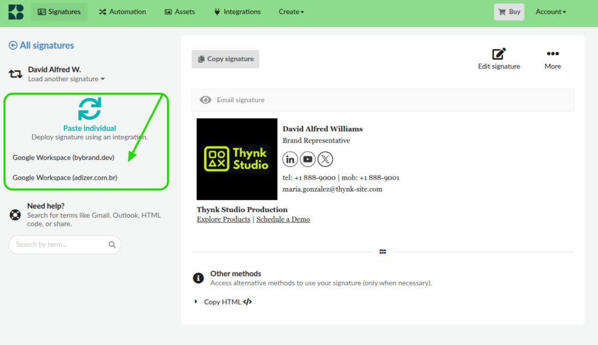The image size is (598, 345).
Task: Open the More three-dots menu
Action: [552, 54]
